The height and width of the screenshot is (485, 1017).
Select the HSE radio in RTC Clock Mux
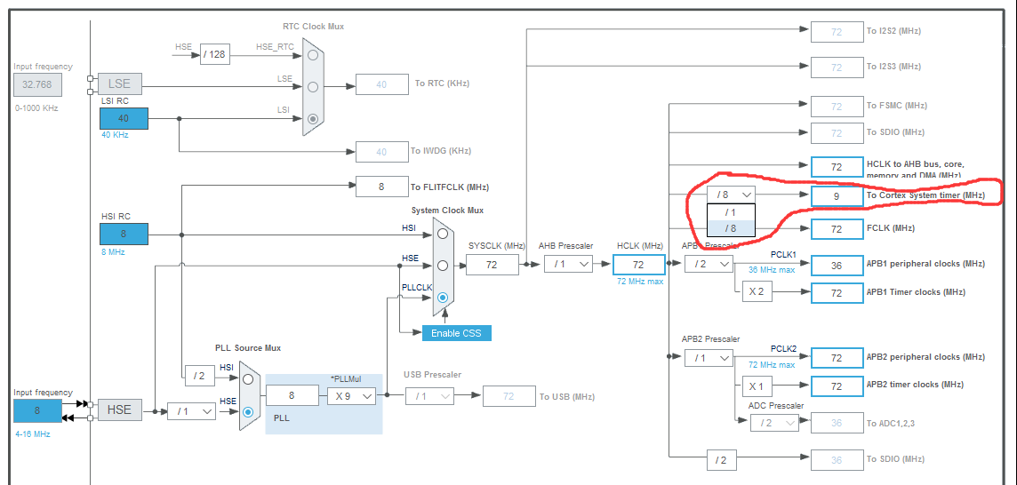[x=313, y=55]
